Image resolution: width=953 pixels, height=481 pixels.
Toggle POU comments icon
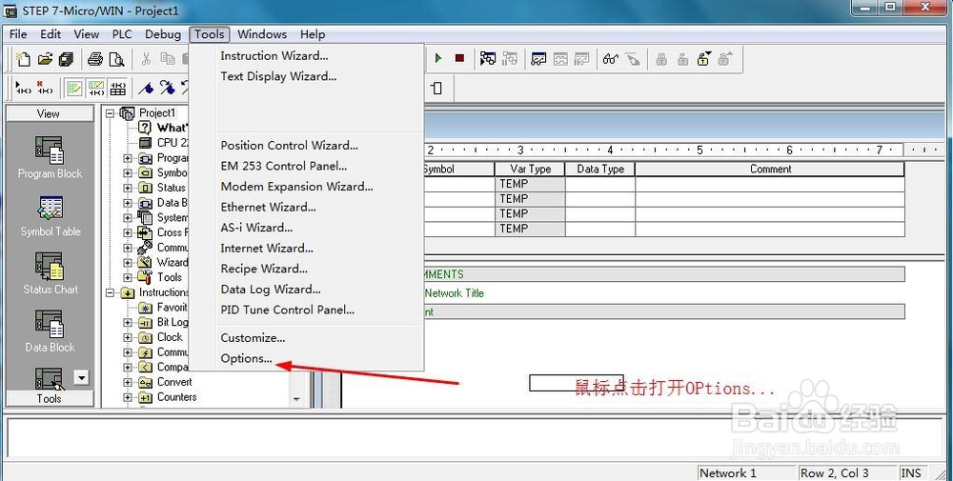pyautogui.click(x=74, y=89)
